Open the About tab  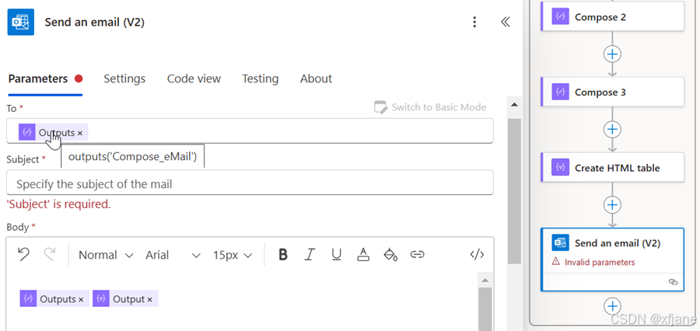point(316,79)
